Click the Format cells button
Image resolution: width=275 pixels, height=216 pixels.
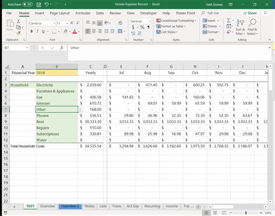click(211, 32)
